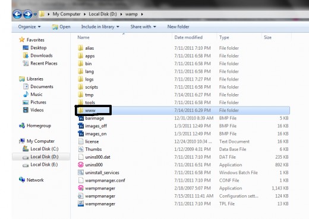Screen dimensions: 309x219
Task: Expand breadcrumb arrow after Local Disk (D:)
Action: click(x=121, y=14)
